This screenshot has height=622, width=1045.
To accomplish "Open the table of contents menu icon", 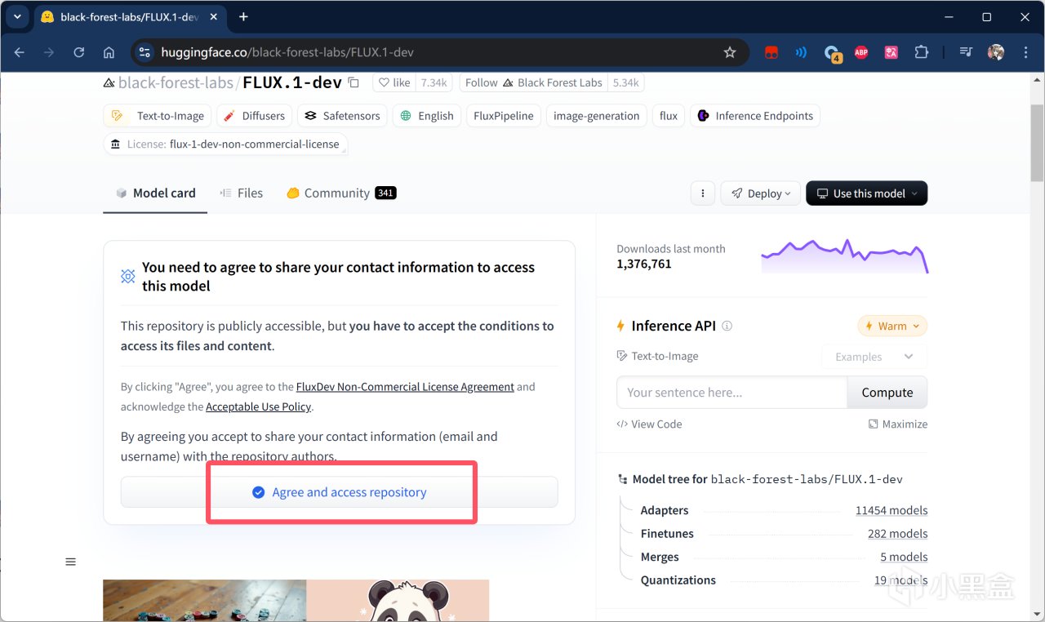I will (70, 562).
